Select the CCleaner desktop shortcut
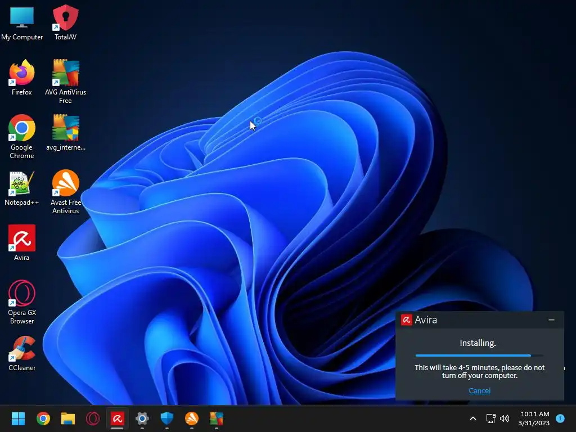Image resolution: width=576 pixels, height=432 pixels. click(22, 353)
